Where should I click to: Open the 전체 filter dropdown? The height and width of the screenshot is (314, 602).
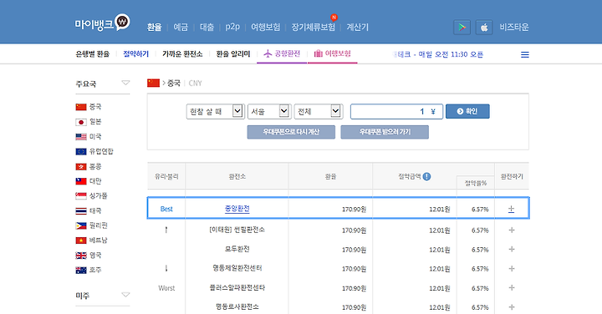(319, 112)
